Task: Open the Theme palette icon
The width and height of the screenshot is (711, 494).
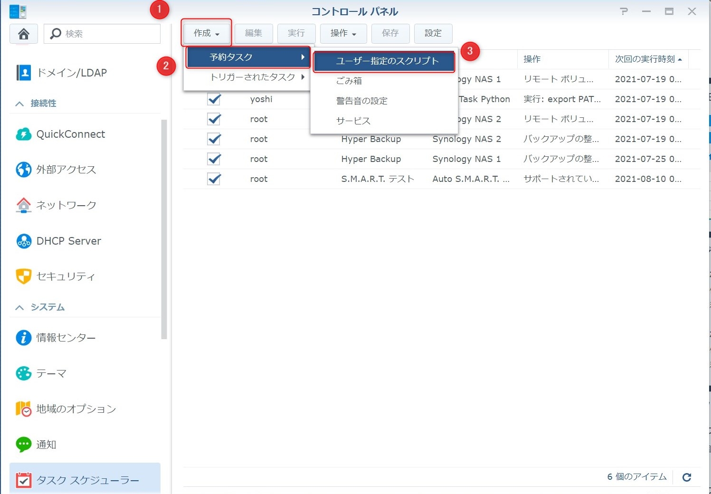Action: point(23,373)
